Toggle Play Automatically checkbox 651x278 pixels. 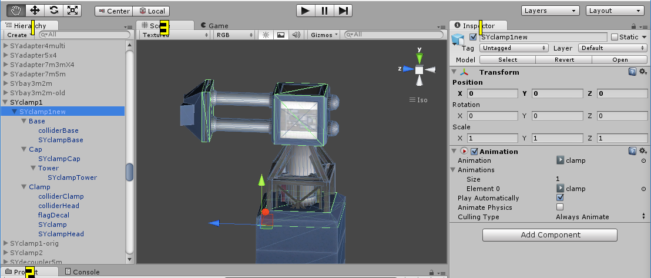coord(560,198)
